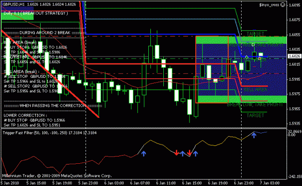This screenshot has height=186, width=302.
Task: Click price level 1.5975 on the axis
Action: (295, 94)
